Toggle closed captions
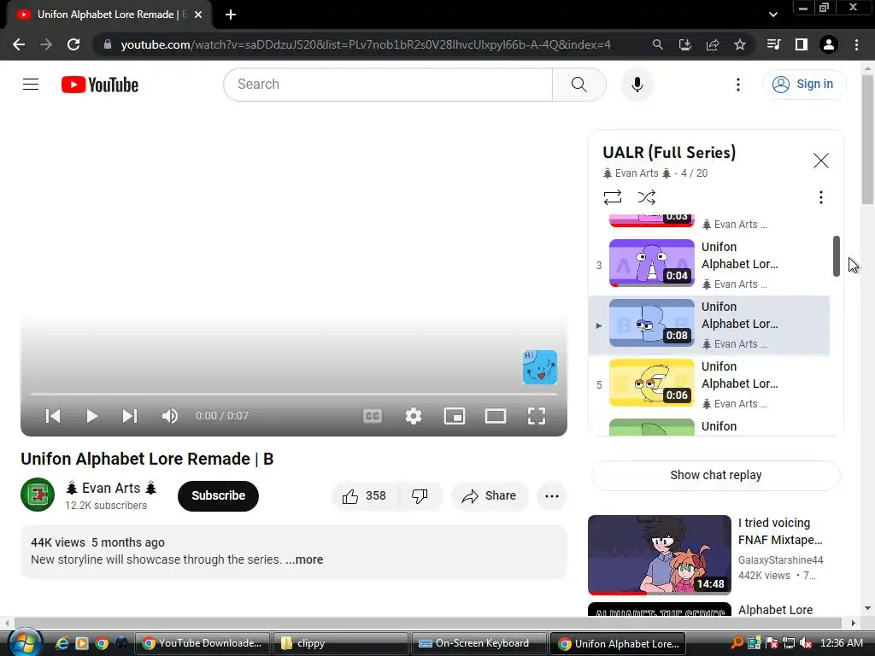Image resolution: width=875 pixels, height=656 pixels. 373,416
